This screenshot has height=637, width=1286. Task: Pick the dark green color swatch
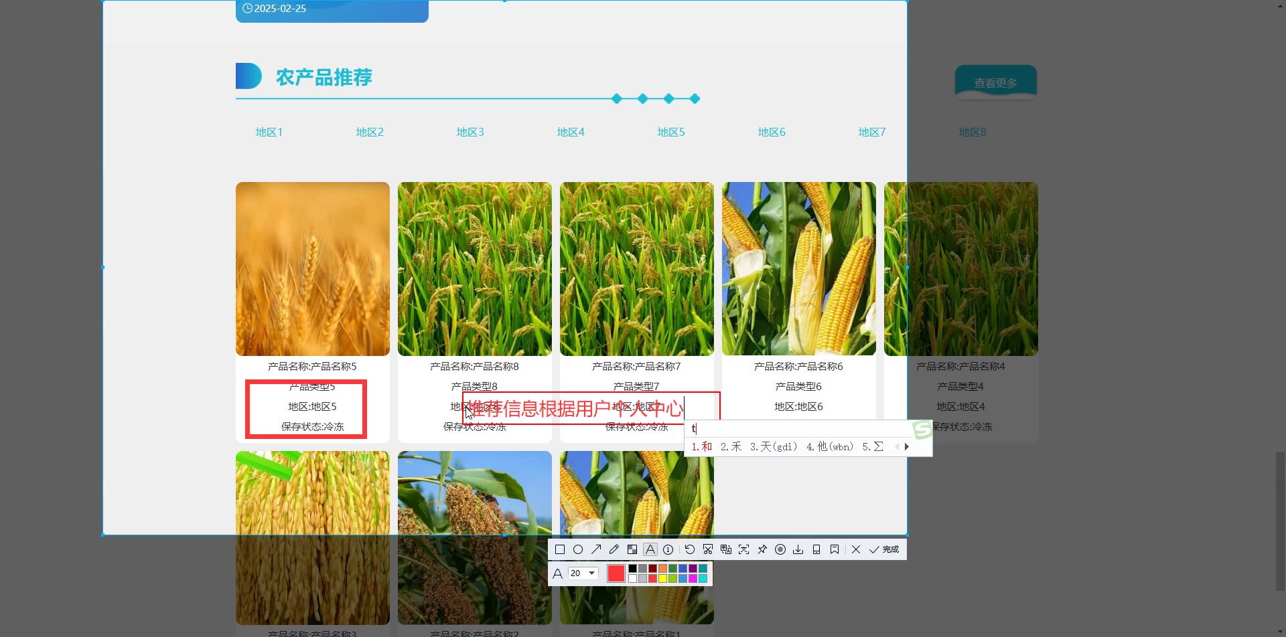pos(672,568)
